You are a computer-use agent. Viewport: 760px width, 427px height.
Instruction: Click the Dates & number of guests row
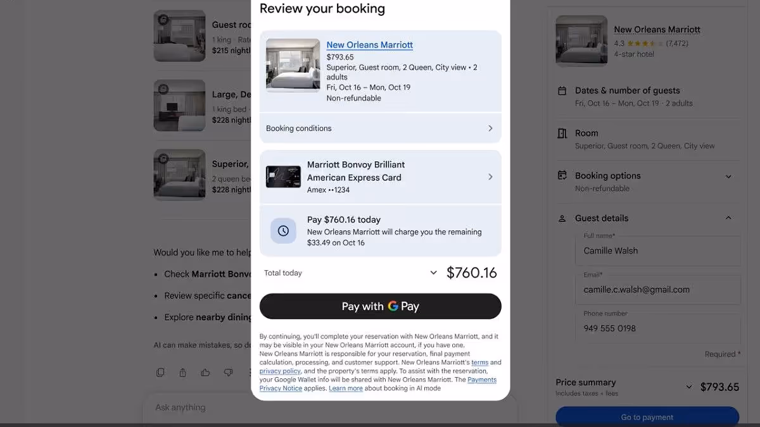[x=647, y=96]
